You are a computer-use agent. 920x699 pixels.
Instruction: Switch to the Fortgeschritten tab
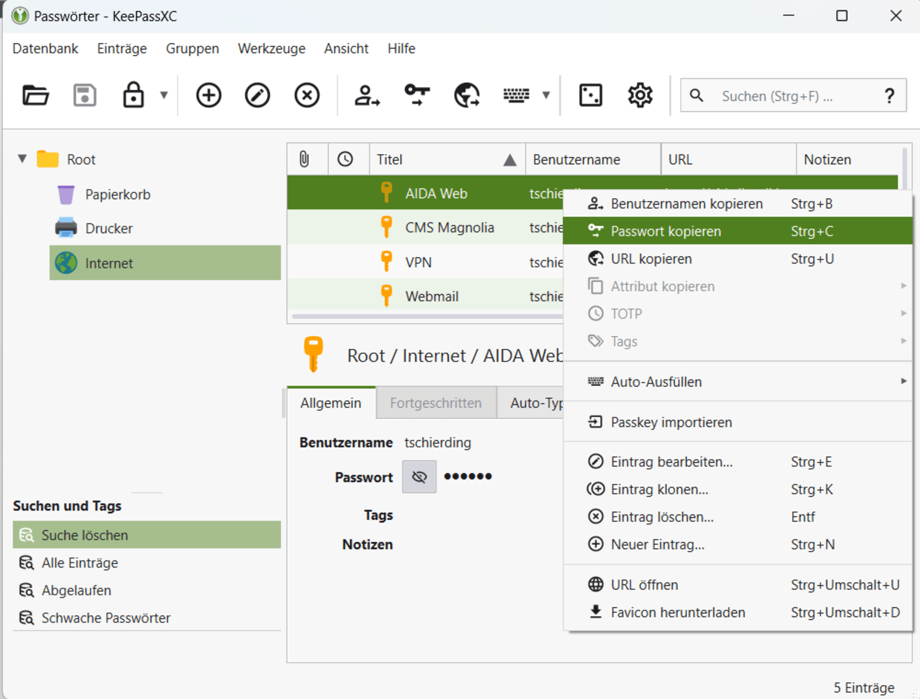point(436,403)
